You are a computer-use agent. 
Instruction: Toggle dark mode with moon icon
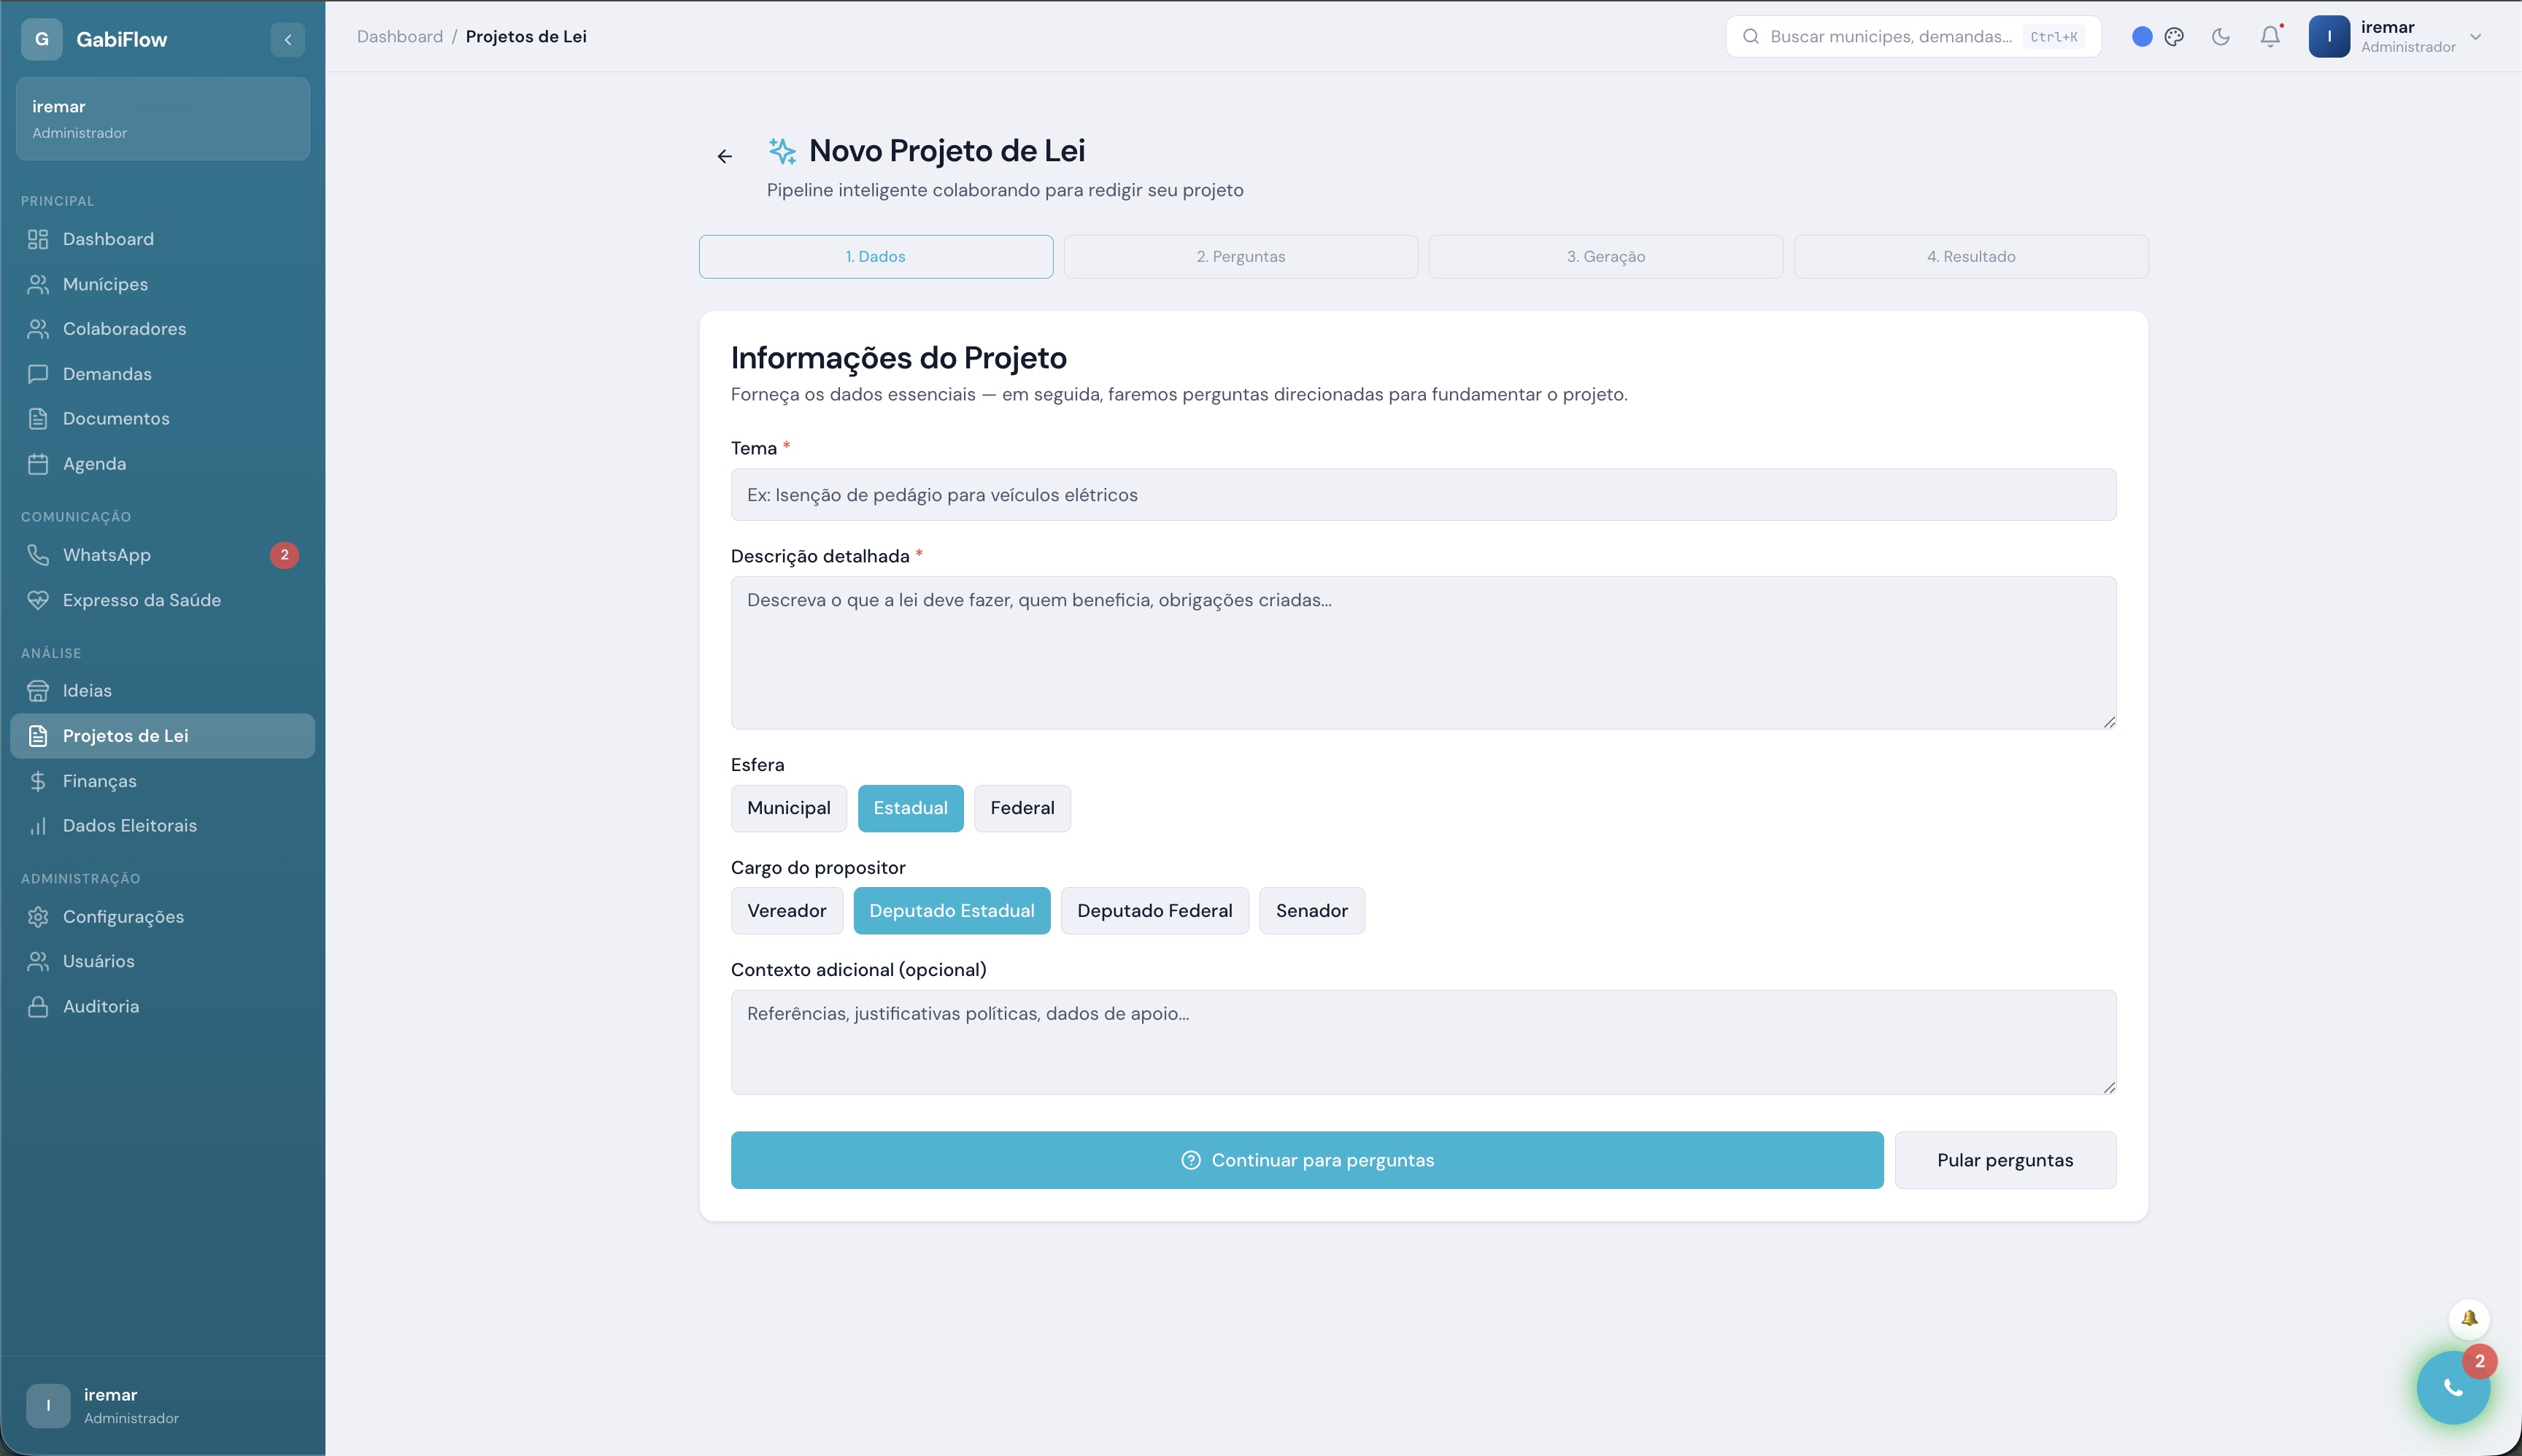click(x=2221, y=37)
